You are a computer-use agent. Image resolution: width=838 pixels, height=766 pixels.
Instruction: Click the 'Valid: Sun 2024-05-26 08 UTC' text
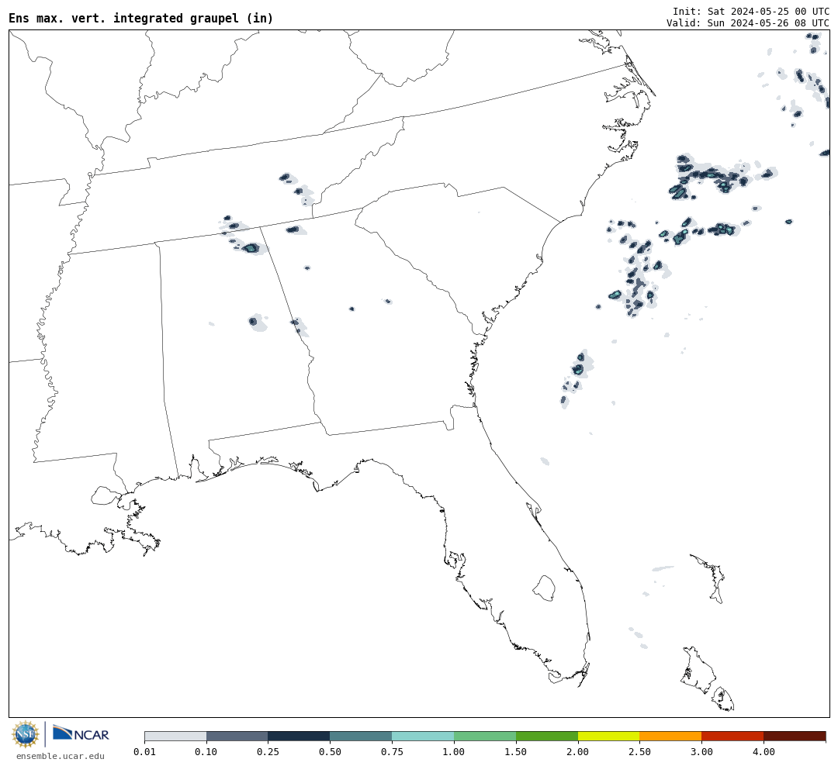[x=748, y=23]
